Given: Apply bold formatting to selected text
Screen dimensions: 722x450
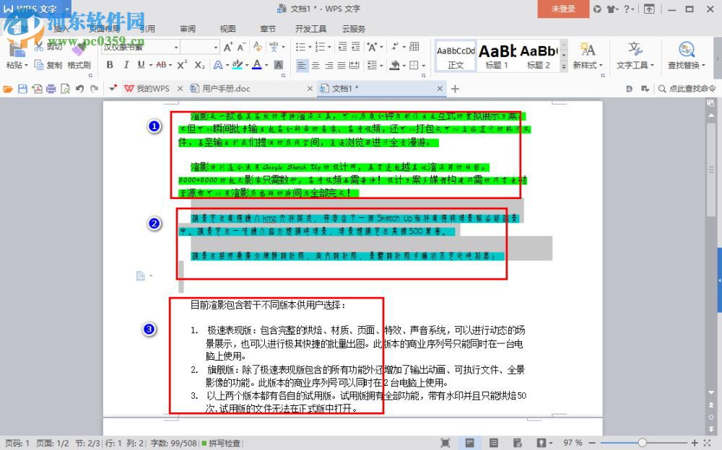Looking at the screenshot, I should (x=109, y=65).
